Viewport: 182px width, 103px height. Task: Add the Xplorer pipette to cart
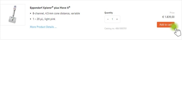[x=166, y=25]
